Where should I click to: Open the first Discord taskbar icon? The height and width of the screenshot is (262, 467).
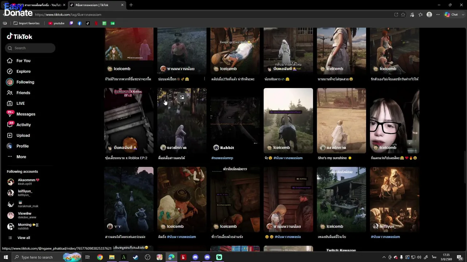195,257
